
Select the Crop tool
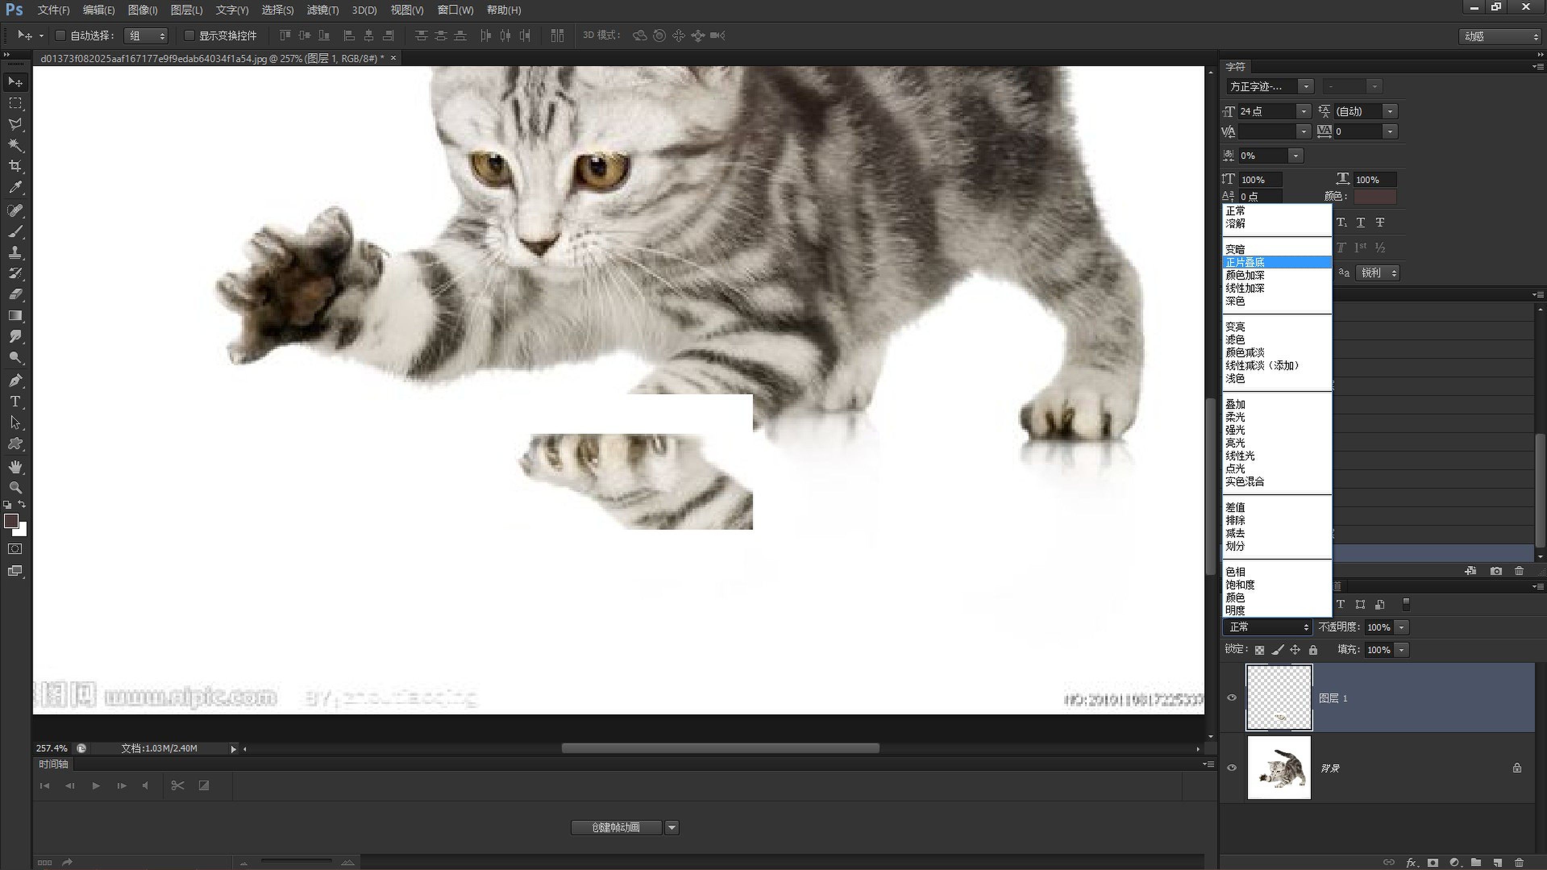click(x=16, y=166)
